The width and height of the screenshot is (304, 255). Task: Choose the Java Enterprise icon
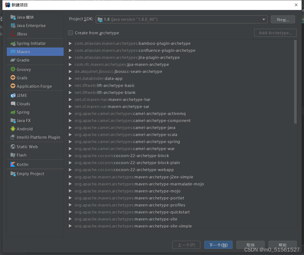(x=13, y=26)
